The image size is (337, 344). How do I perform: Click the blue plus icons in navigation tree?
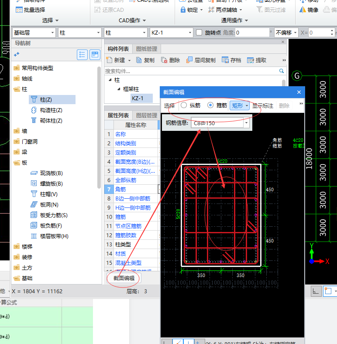[17, 54]
